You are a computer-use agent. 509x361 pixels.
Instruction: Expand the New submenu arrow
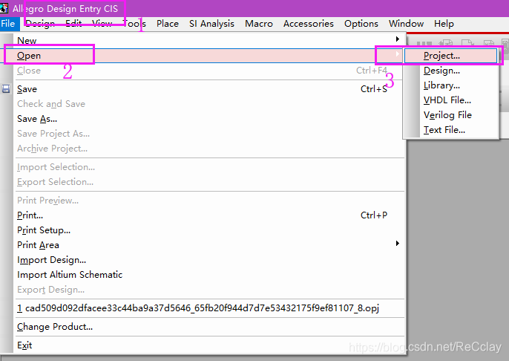[x=398, y=39]
